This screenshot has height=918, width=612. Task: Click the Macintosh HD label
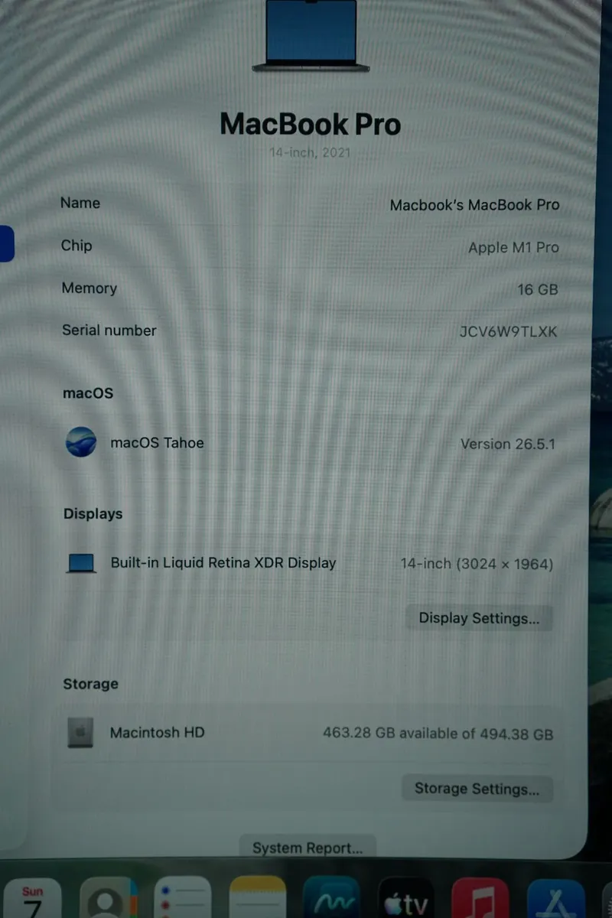(157, 732)
